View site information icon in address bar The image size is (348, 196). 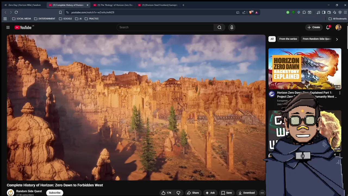click(x=67, y=12)
